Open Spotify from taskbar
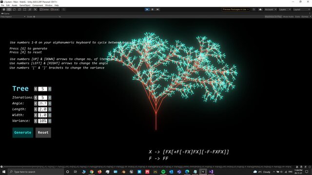Viewport: 312px width, 175px height. pos(163,172)
